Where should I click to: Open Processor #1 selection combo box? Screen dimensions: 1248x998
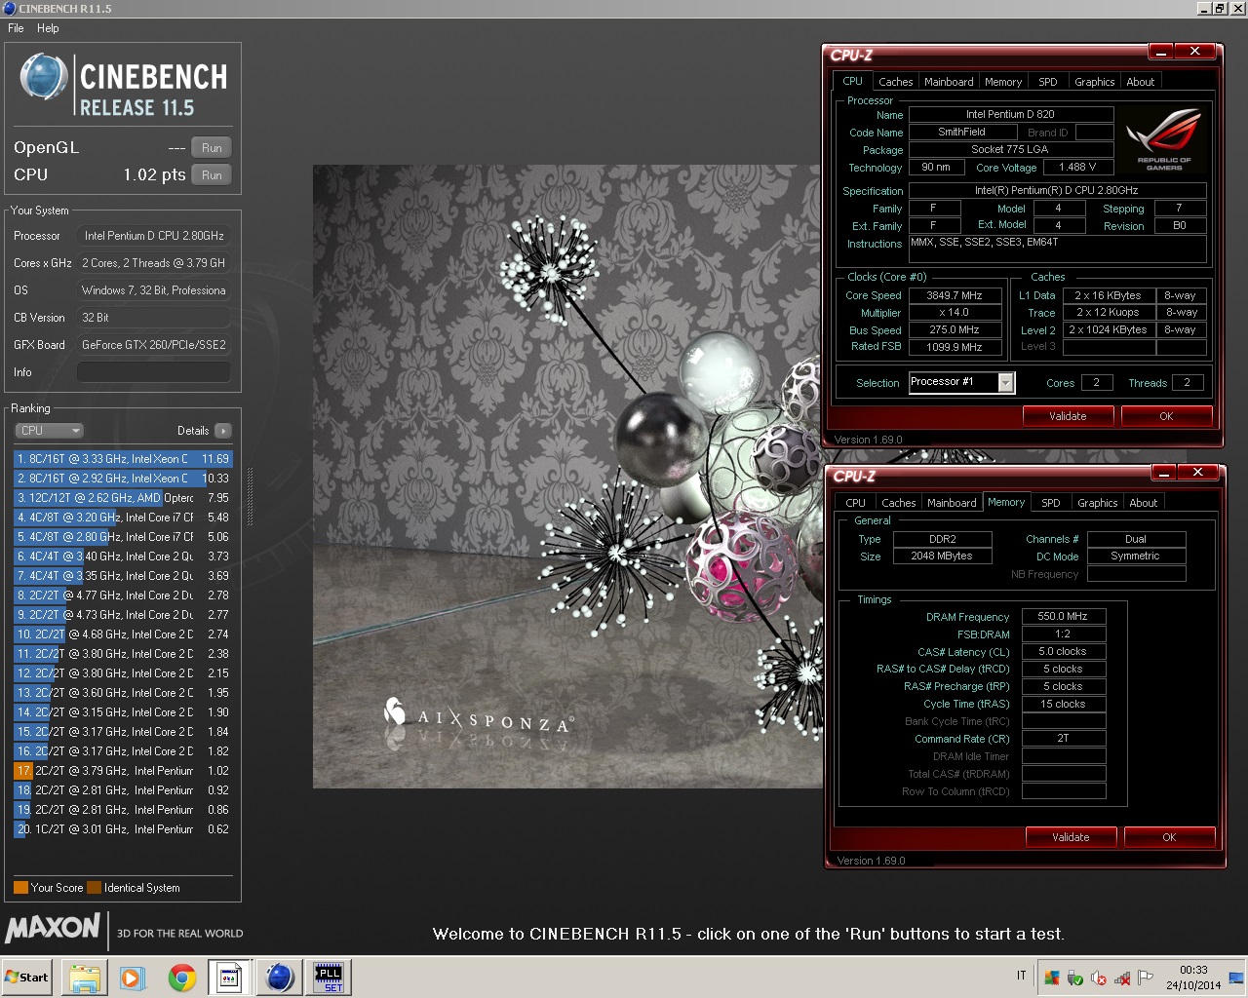coord(962,382)
